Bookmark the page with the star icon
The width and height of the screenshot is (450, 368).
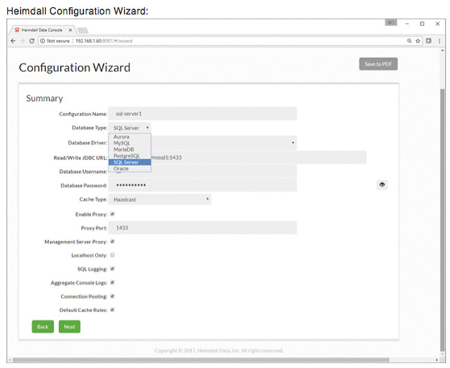tap(420, 42)
